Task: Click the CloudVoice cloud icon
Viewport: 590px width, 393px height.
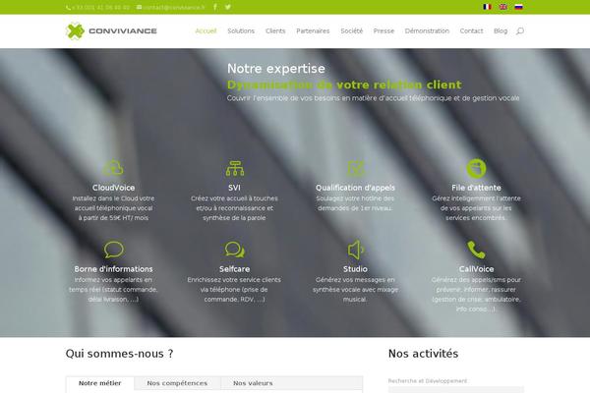Action: click(113, 168)
